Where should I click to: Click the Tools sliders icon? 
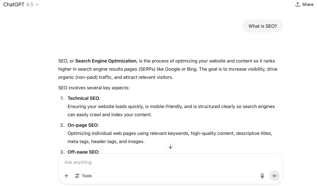[77, 176]
